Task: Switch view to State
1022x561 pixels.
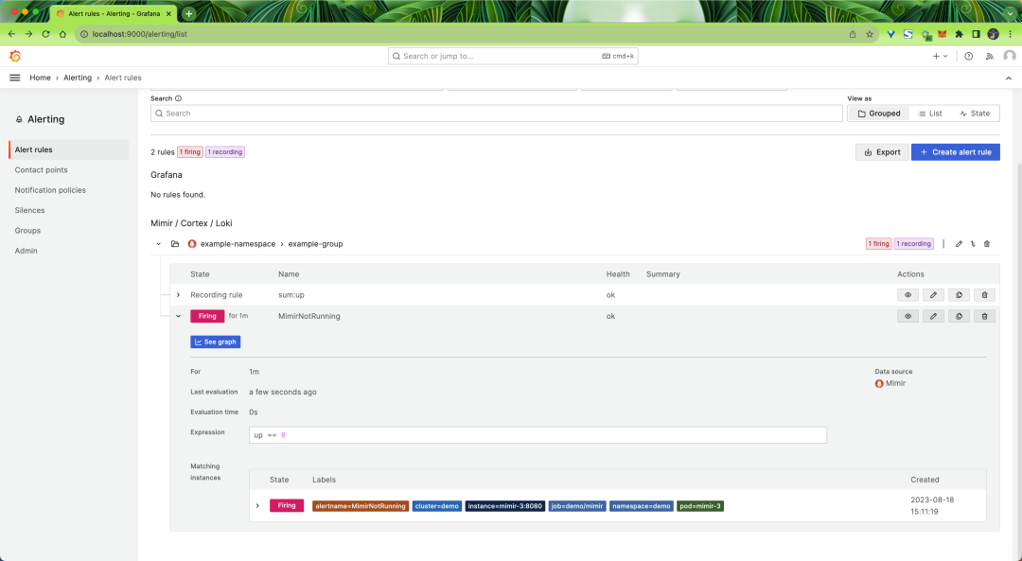Action: click(x=975, y=114)
